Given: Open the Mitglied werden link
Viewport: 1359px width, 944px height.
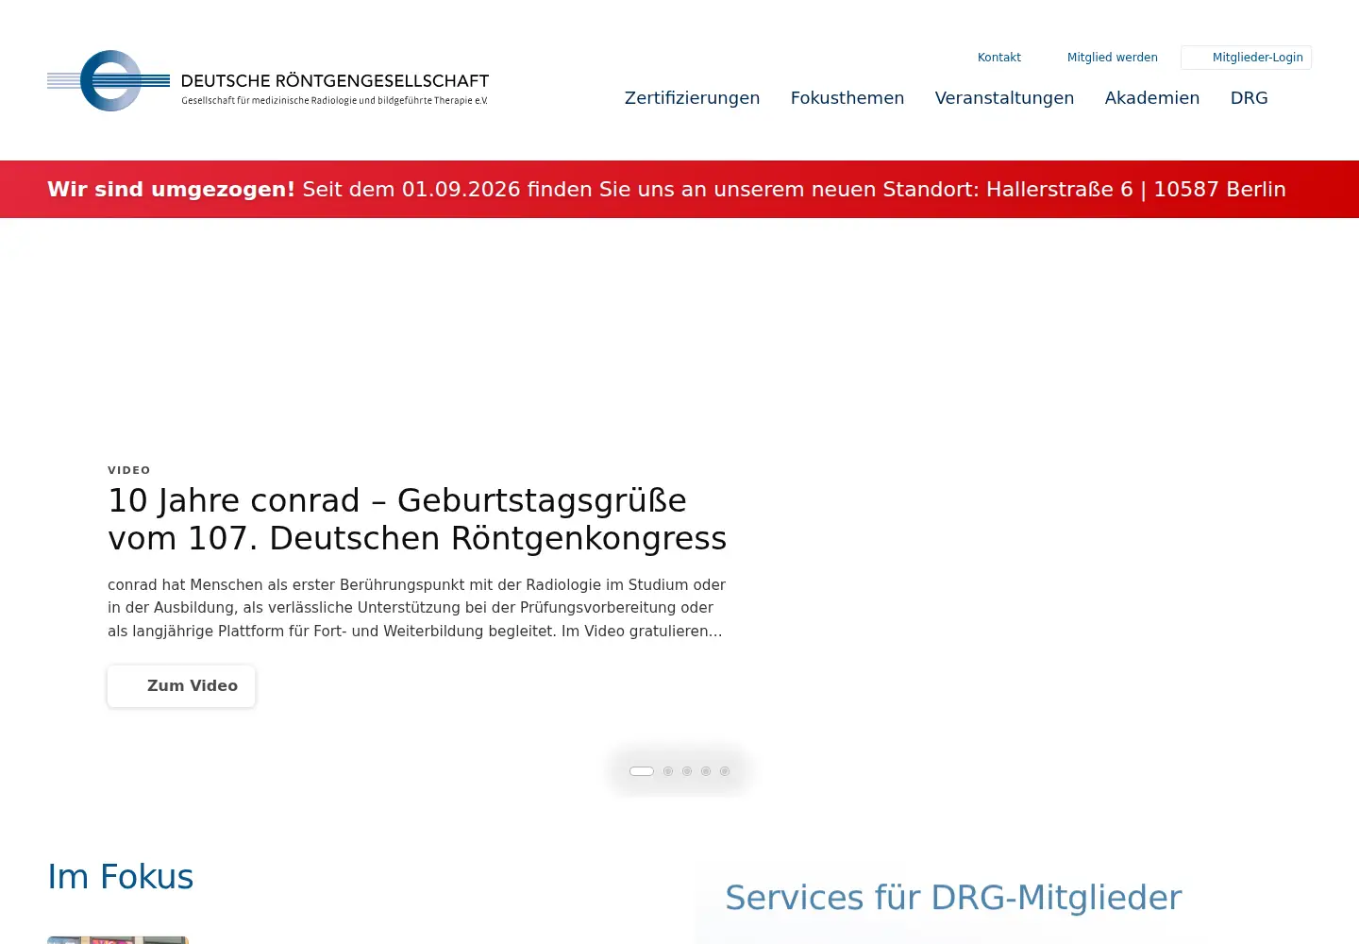Looking at the screenshot, I should click(1112, 58).
